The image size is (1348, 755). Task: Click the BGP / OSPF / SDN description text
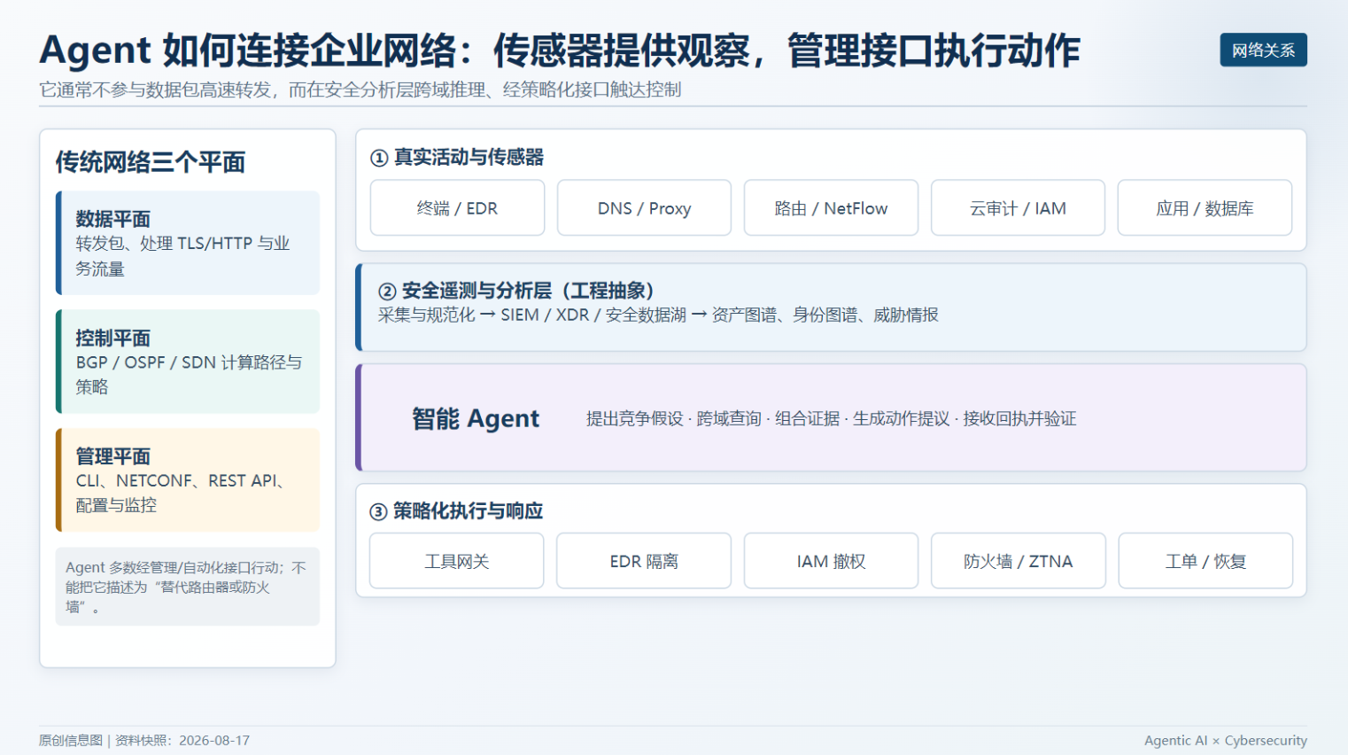[189, 375]
